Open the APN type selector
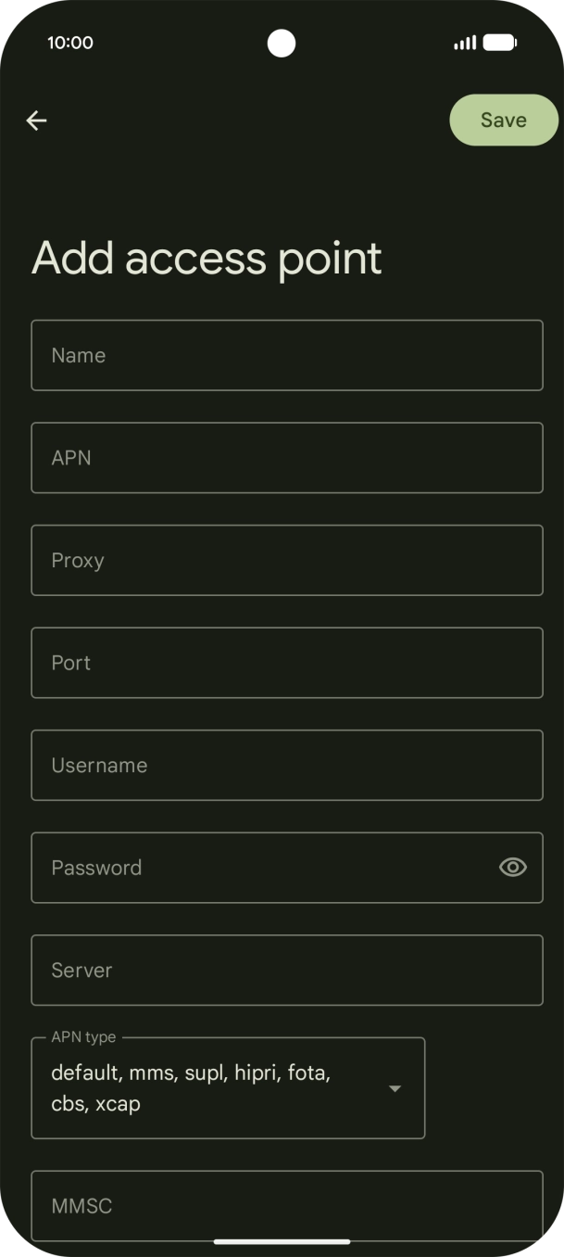Viewport: 564px width, 1257px height. tap(228, 1088)
